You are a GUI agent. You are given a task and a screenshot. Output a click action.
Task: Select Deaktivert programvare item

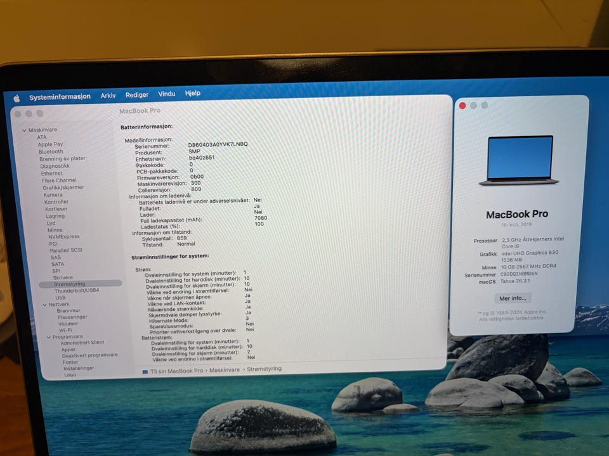tap(89, 355)
